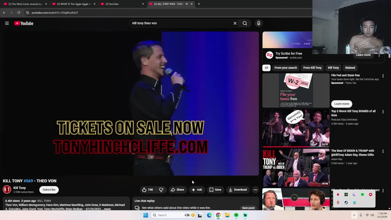Open the live chat replay panel
The height and width of the screenshot is (220, 391).
click(248, 208)
